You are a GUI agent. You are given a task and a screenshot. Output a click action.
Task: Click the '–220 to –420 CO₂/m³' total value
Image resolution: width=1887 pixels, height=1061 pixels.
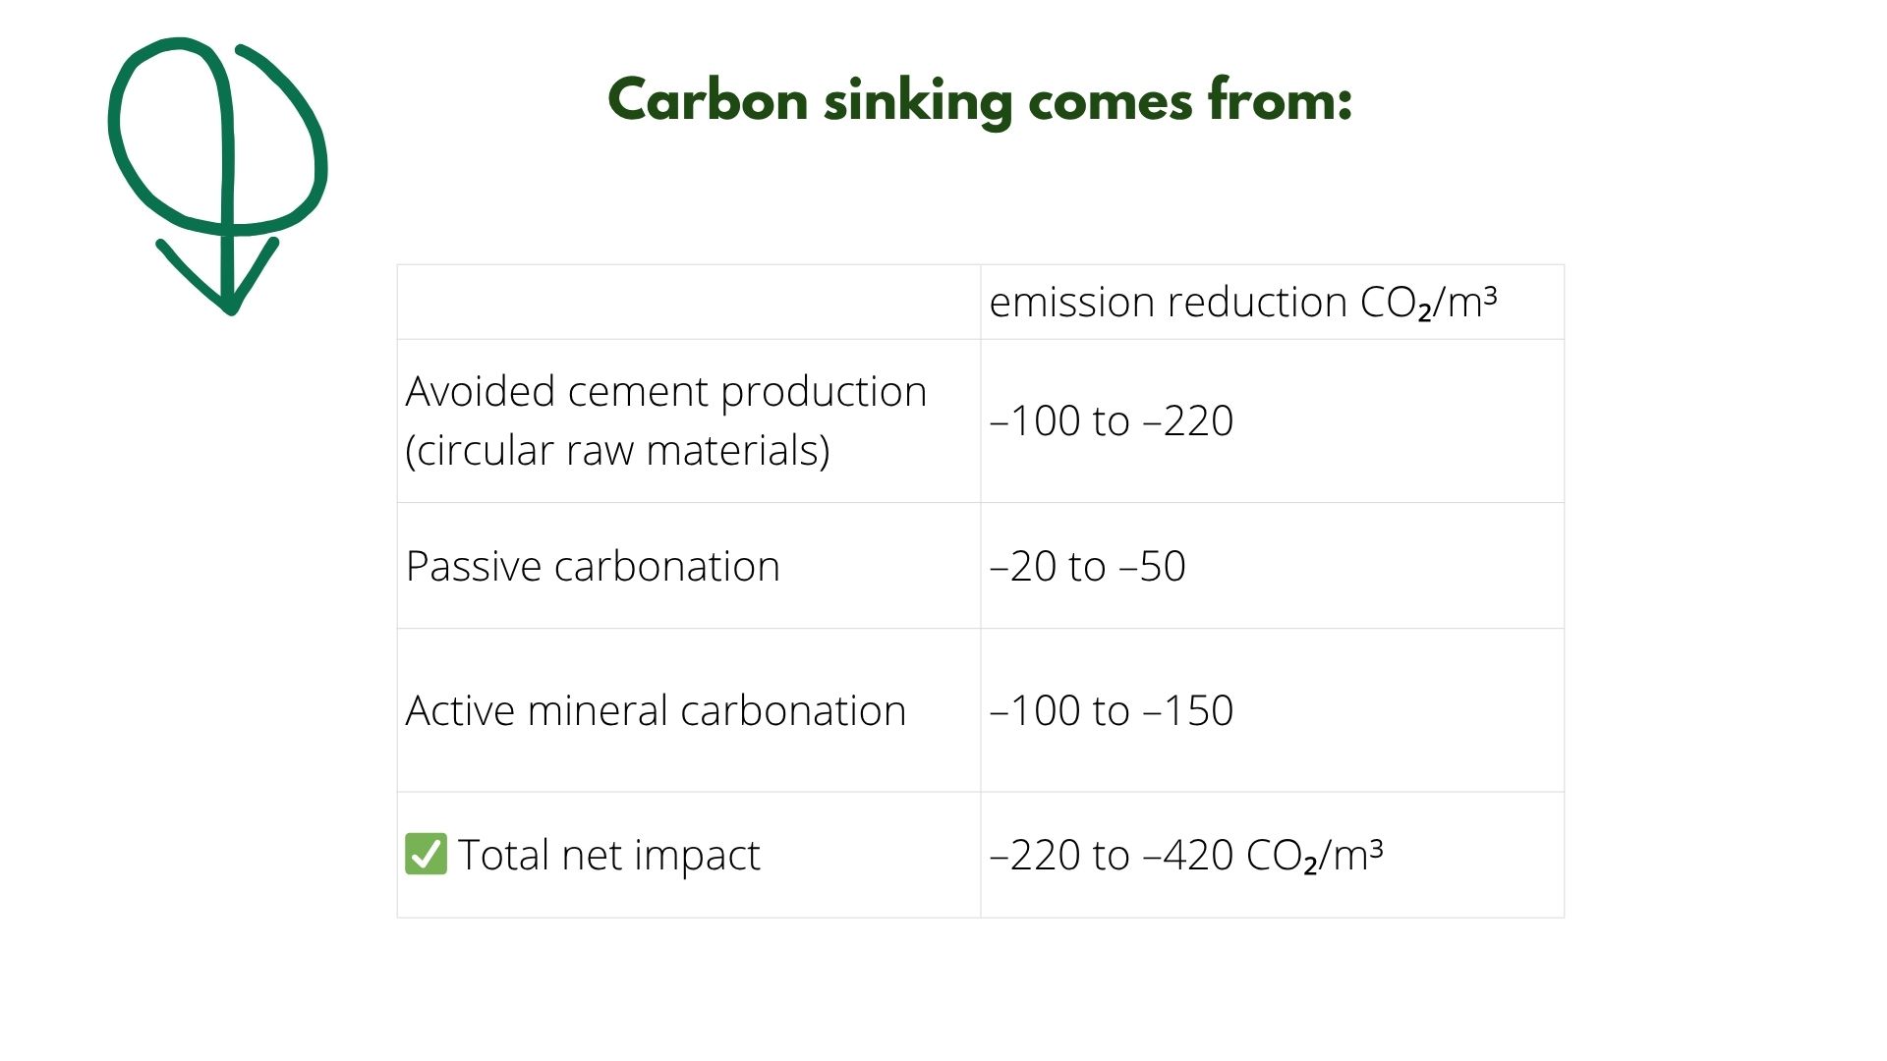pyautogui.click(x=1185, y=855)
